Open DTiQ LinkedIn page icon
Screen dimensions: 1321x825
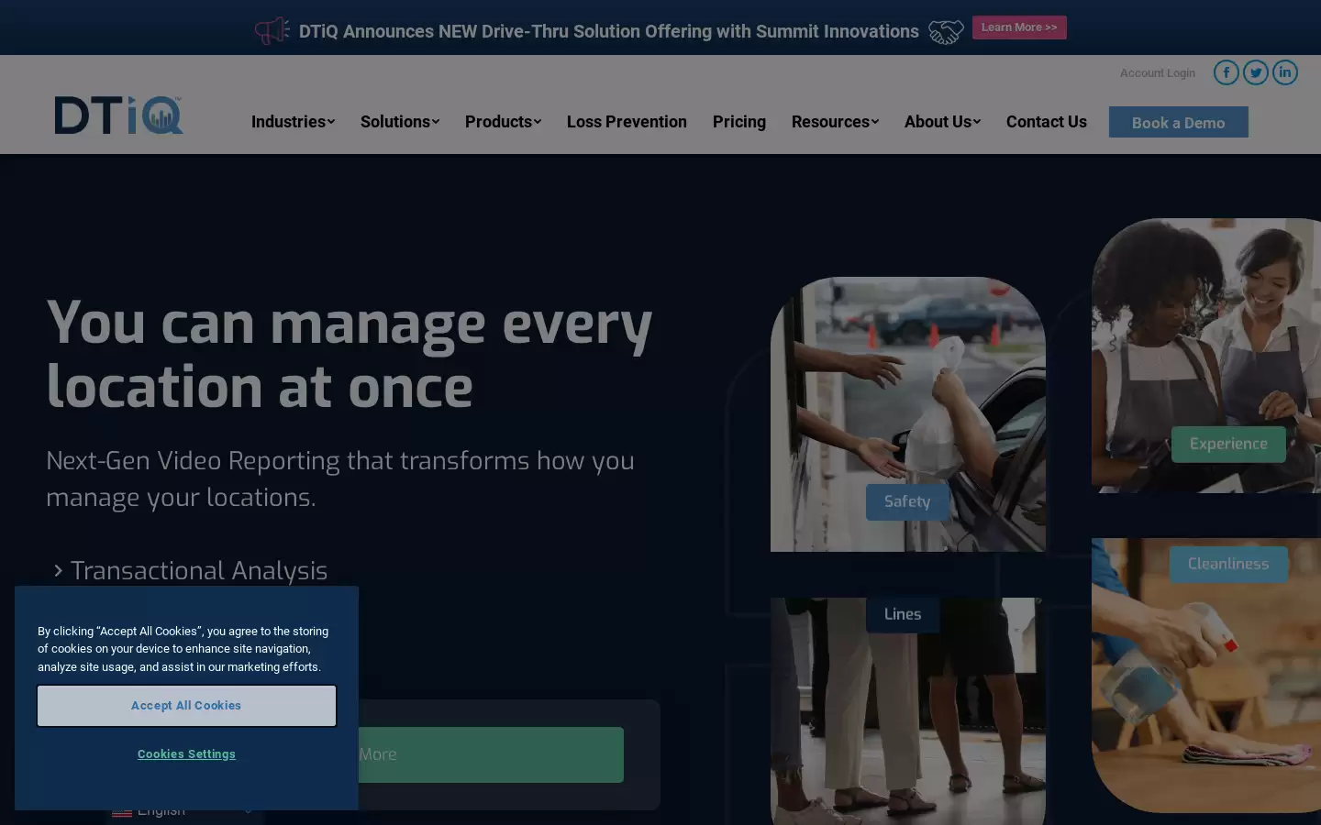(x=1285, y=72)
